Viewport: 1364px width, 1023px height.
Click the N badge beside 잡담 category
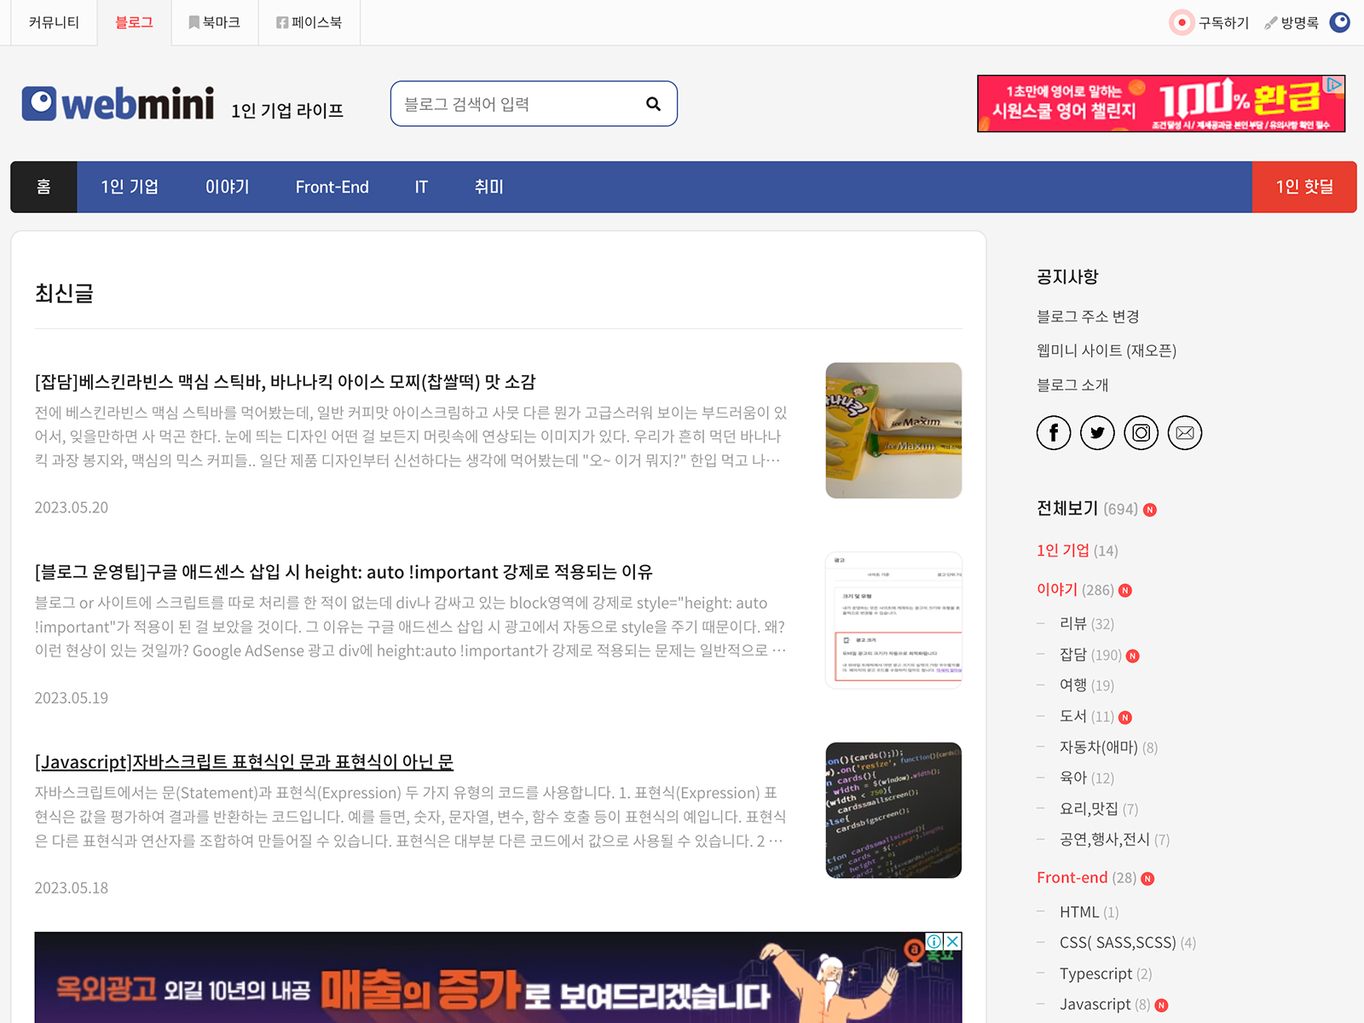point(1131,656)
